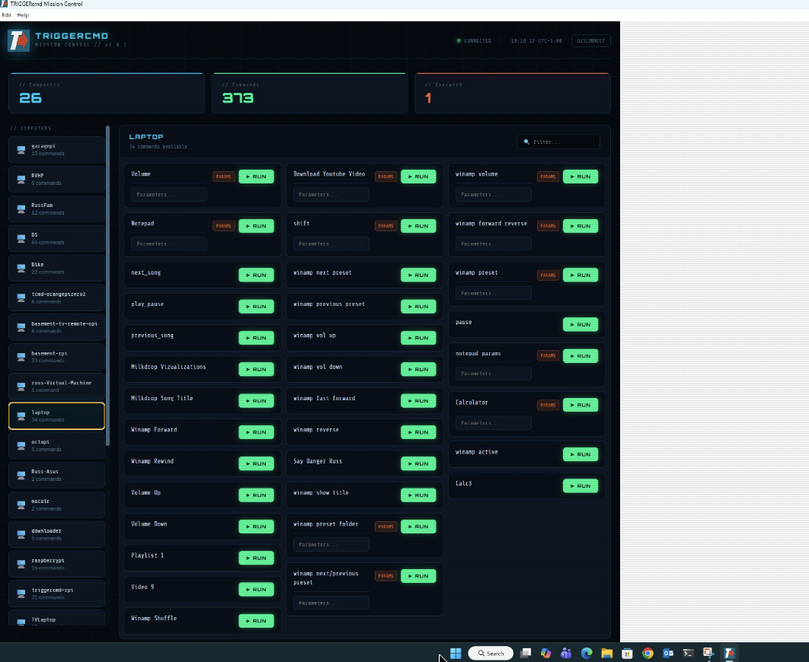The height and width of the screenshot is (662, 809).
Task: Open the Edit menu
Action: pos(7,15)
